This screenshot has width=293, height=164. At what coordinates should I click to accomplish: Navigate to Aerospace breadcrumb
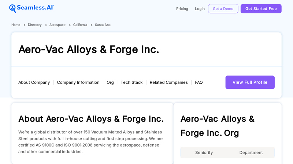[x=58, y=25]
